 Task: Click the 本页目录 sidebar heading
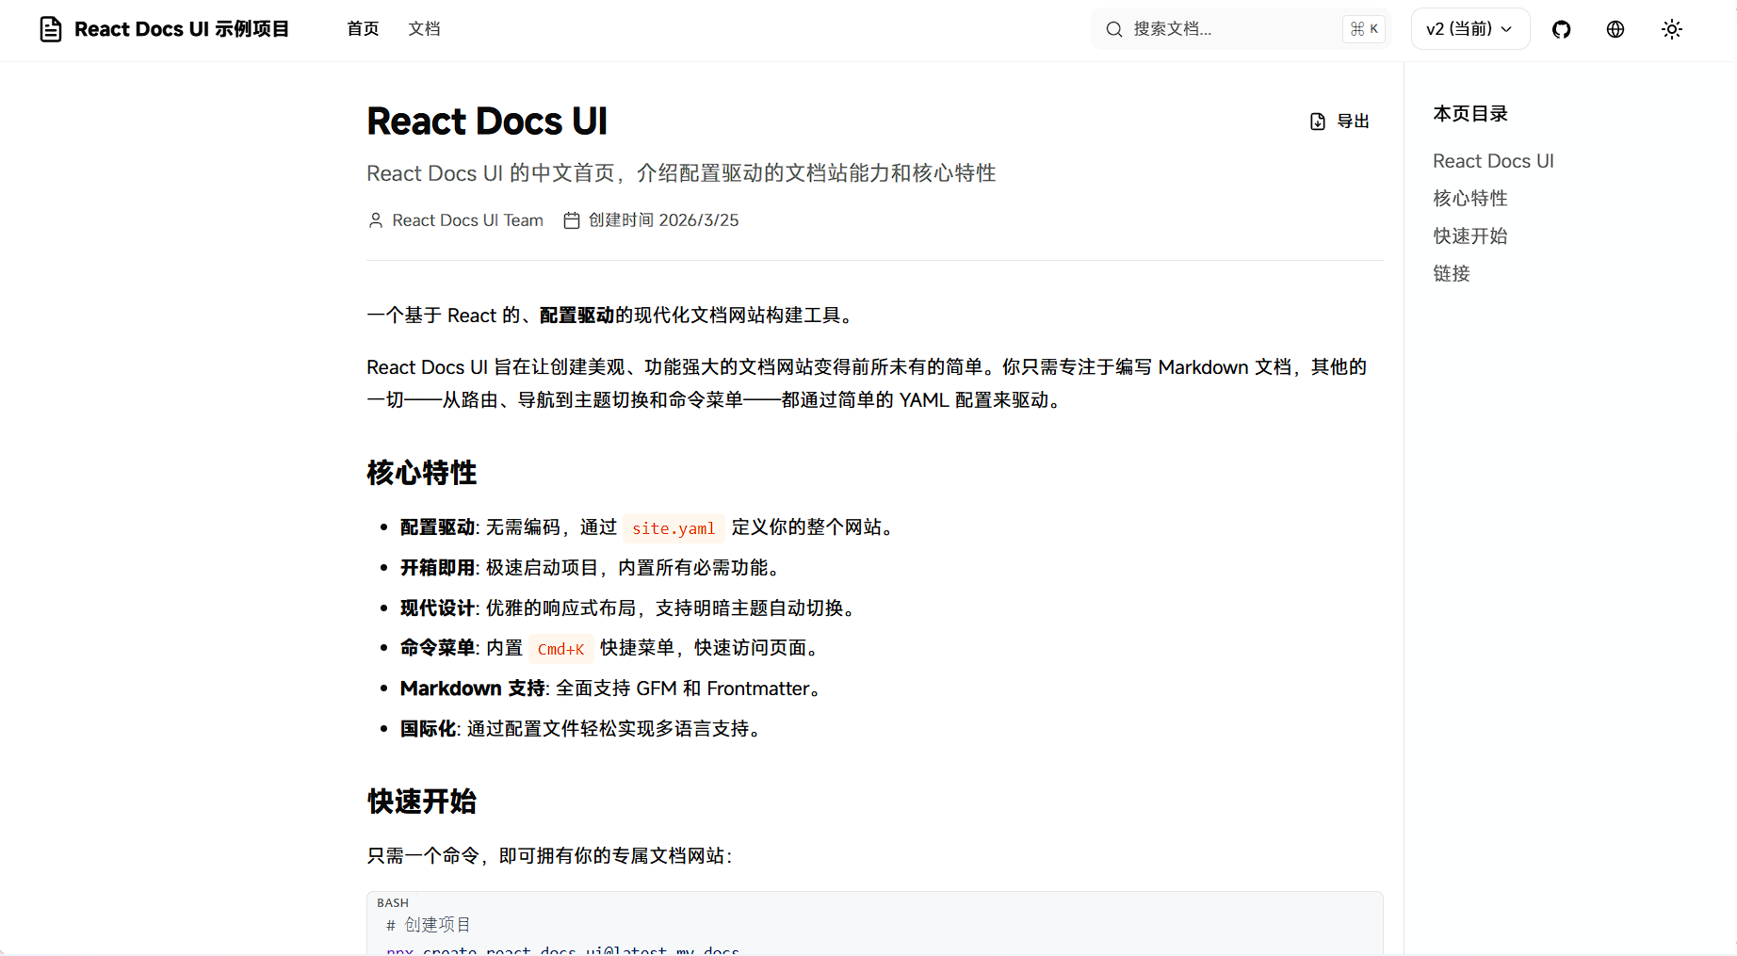click(x=1470, y=114)
